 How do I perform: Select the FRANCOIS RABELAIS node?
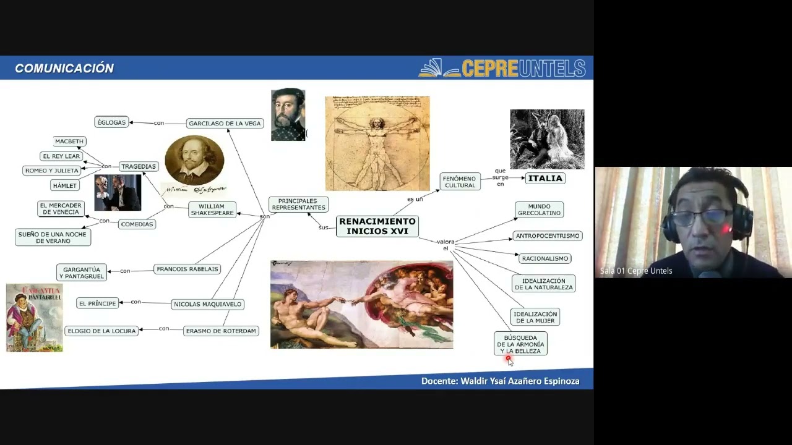[x=187, y=269]
